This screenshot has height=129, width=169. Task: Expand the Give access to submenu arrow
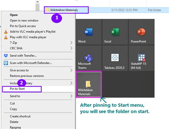[x=71, y=70]
